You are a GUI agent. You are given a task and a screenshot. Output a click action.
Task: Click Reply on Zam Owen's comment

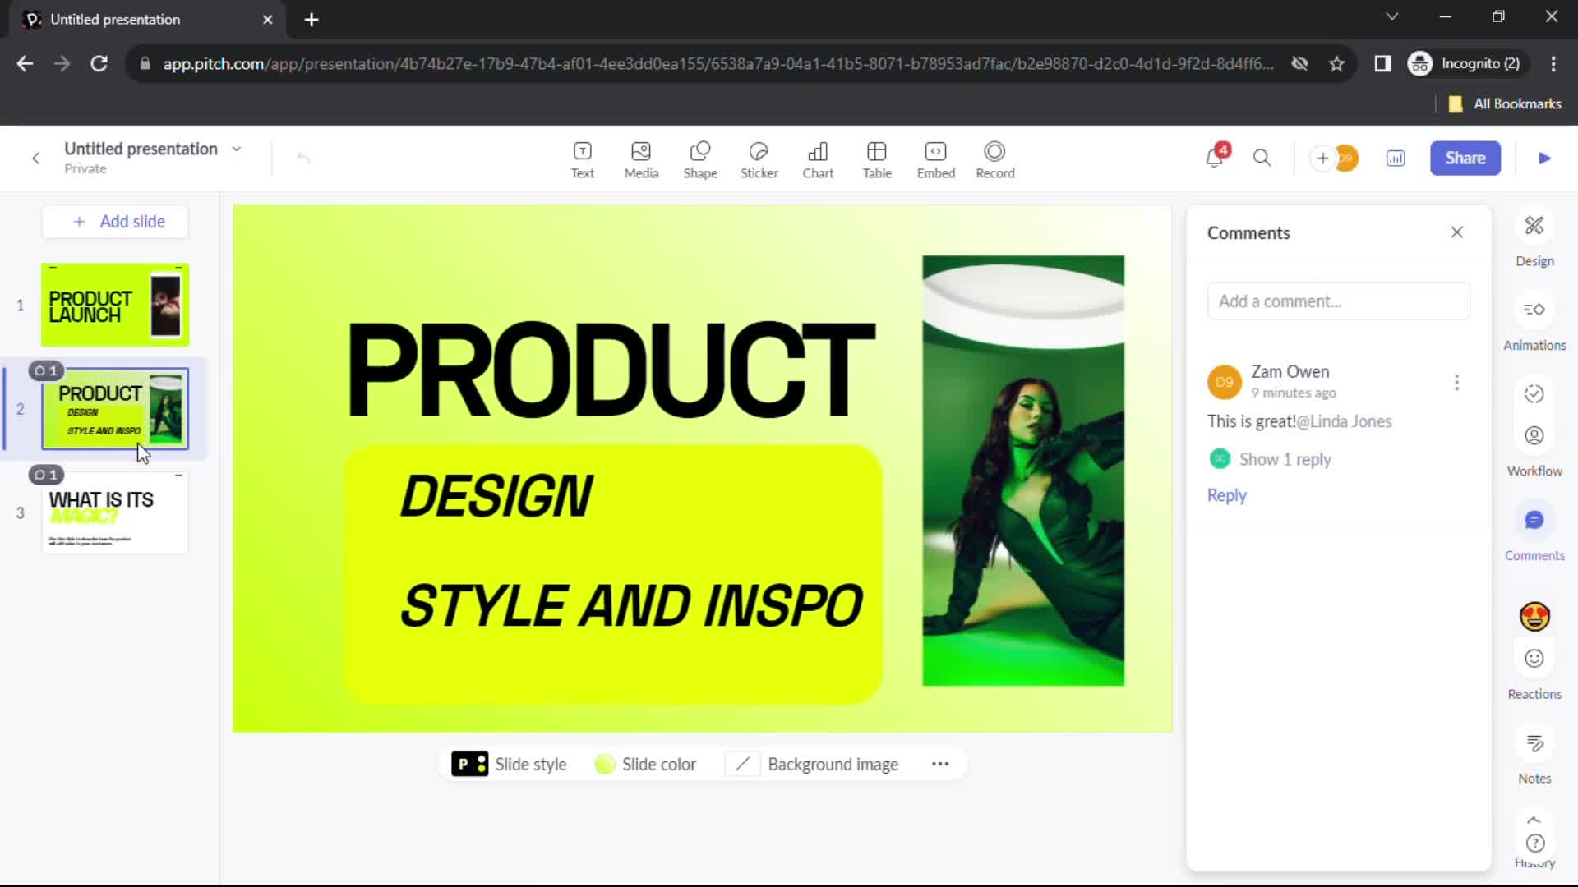click(x=1227, y=494)
